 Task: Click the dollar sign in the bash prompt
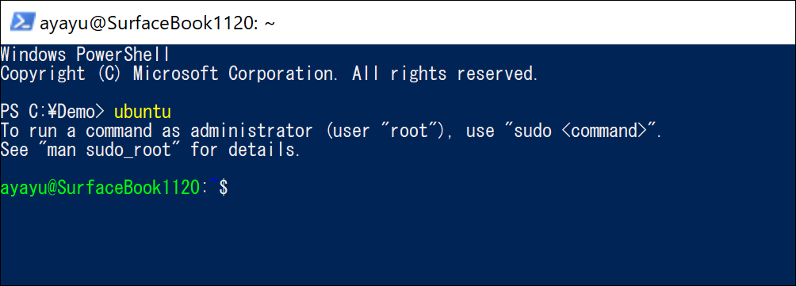pos(223,188)
